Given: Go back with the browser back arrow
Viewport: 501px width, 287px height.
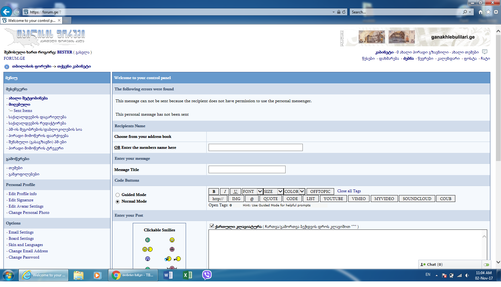Looking at the screenshot, I should [x=6, y=12].
